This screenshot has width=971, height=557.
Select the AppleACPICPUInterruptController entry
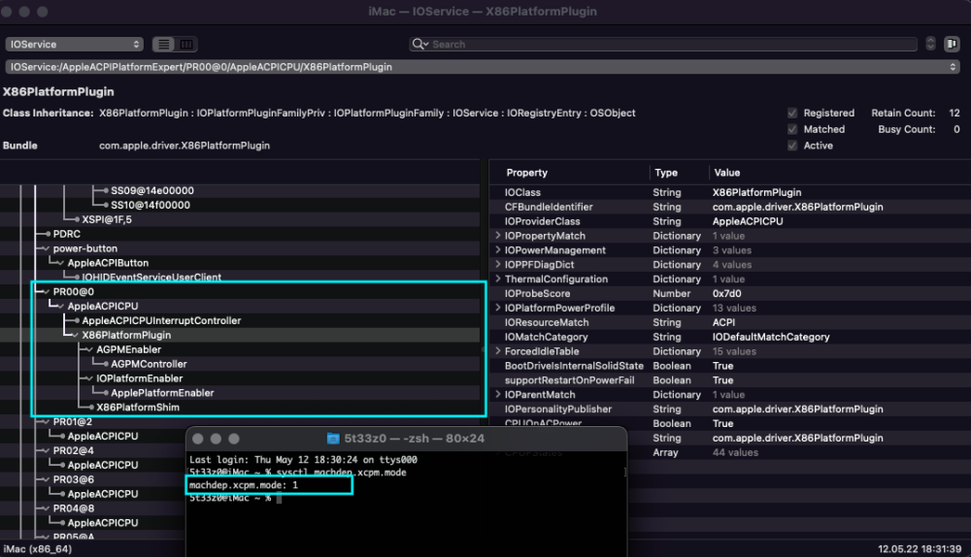click(161, 320)
